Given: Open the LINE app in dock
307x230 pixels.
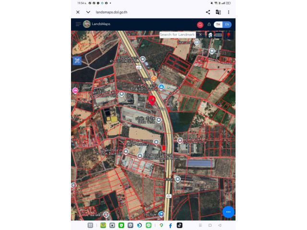Looking at the screenshot, I should (x=149, y=225).
